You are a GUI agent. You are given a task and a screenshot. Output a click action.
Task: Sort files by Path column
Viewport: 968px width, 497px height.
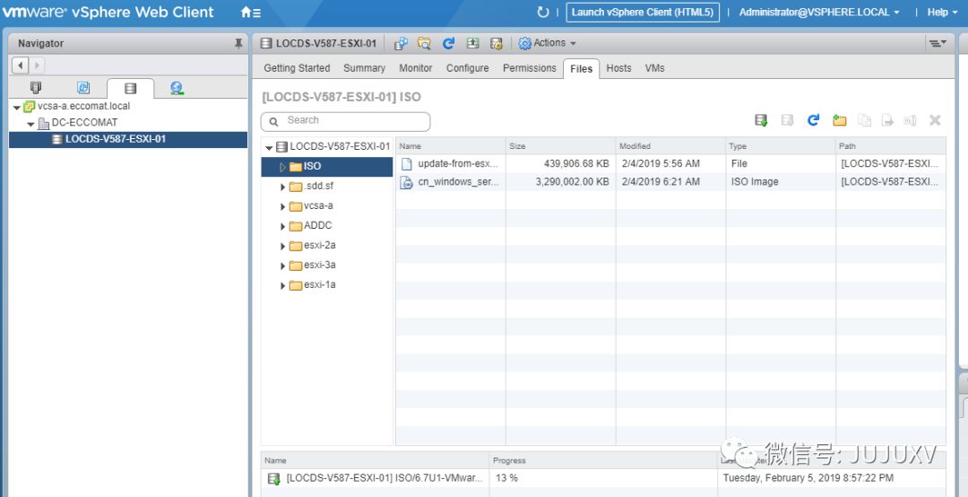[x=891, y=146]
